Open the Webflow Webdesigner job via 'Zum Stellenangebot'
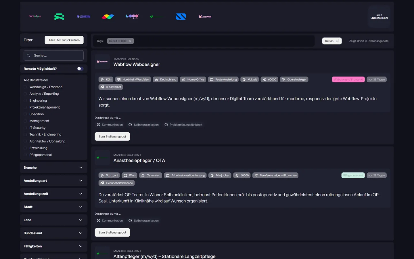 (112, 136)
